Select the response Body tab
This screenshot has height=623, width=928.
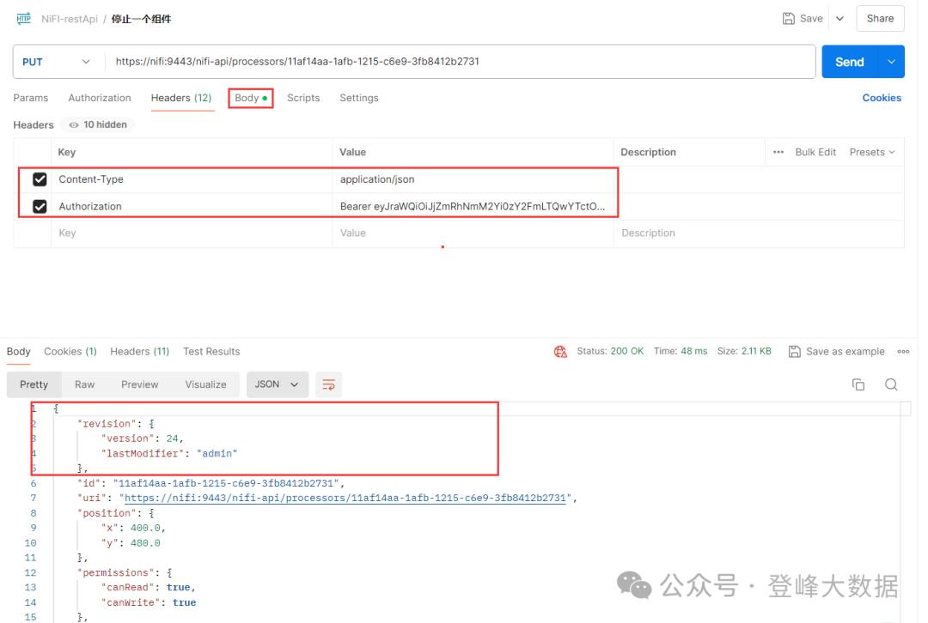tap(18, 351)
